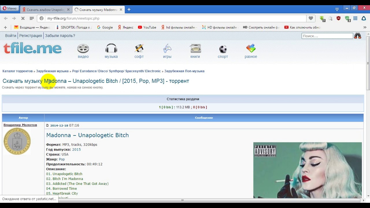This screenshot has height=208, width=370.
Task: Open the Google bookmark
Action: 105,27
